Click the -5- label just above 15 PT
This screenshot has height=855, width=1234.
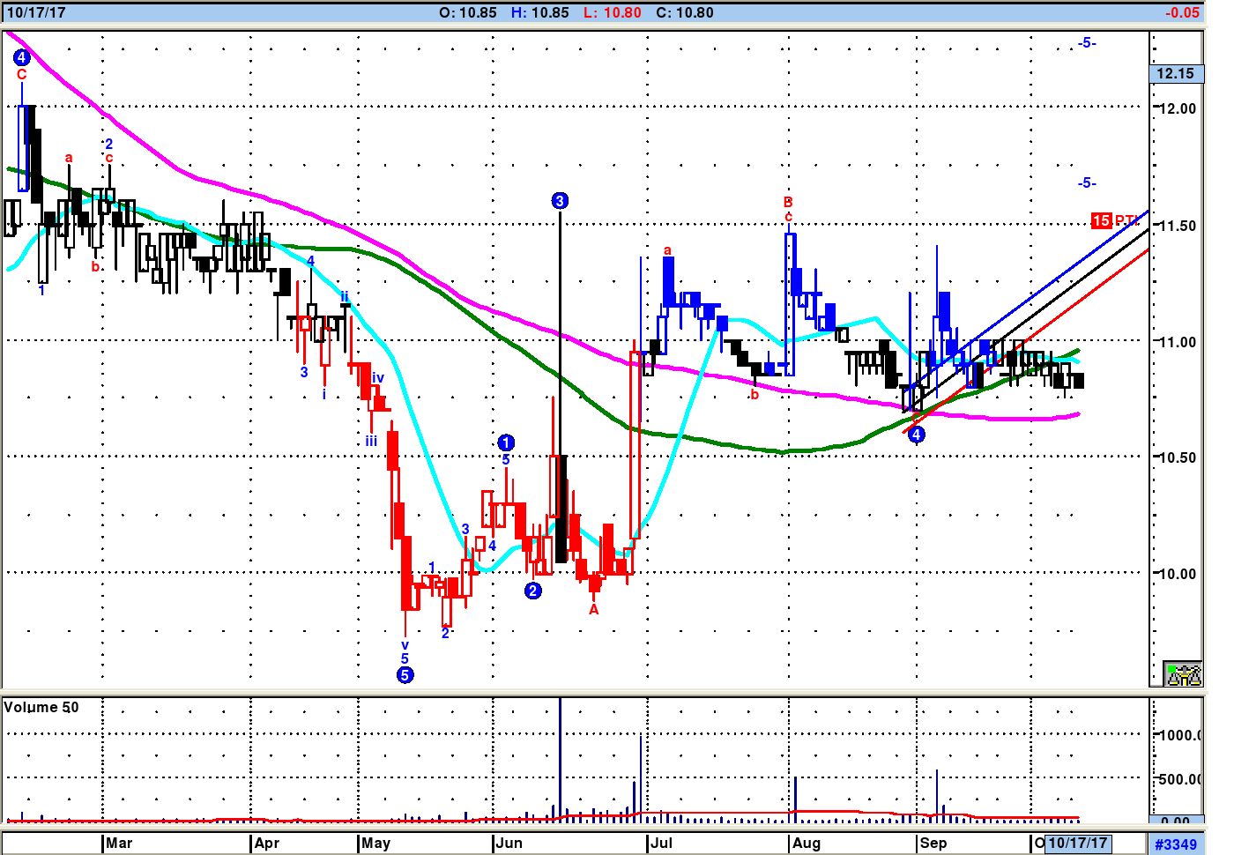tap(1087, 183)
